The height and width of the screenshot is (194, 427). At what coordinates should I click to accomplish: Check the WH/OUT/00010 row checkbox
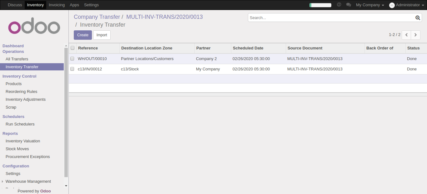tap(72, 59)
